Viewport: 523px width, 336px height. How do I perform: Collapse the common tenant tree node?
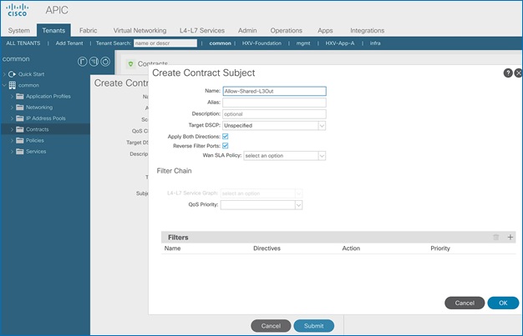coord(4,85)
